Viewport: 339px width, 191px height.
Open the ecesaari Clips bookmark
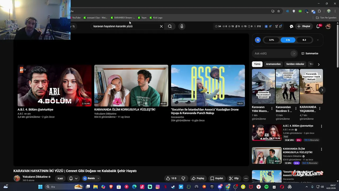click(x=95, y=18)
